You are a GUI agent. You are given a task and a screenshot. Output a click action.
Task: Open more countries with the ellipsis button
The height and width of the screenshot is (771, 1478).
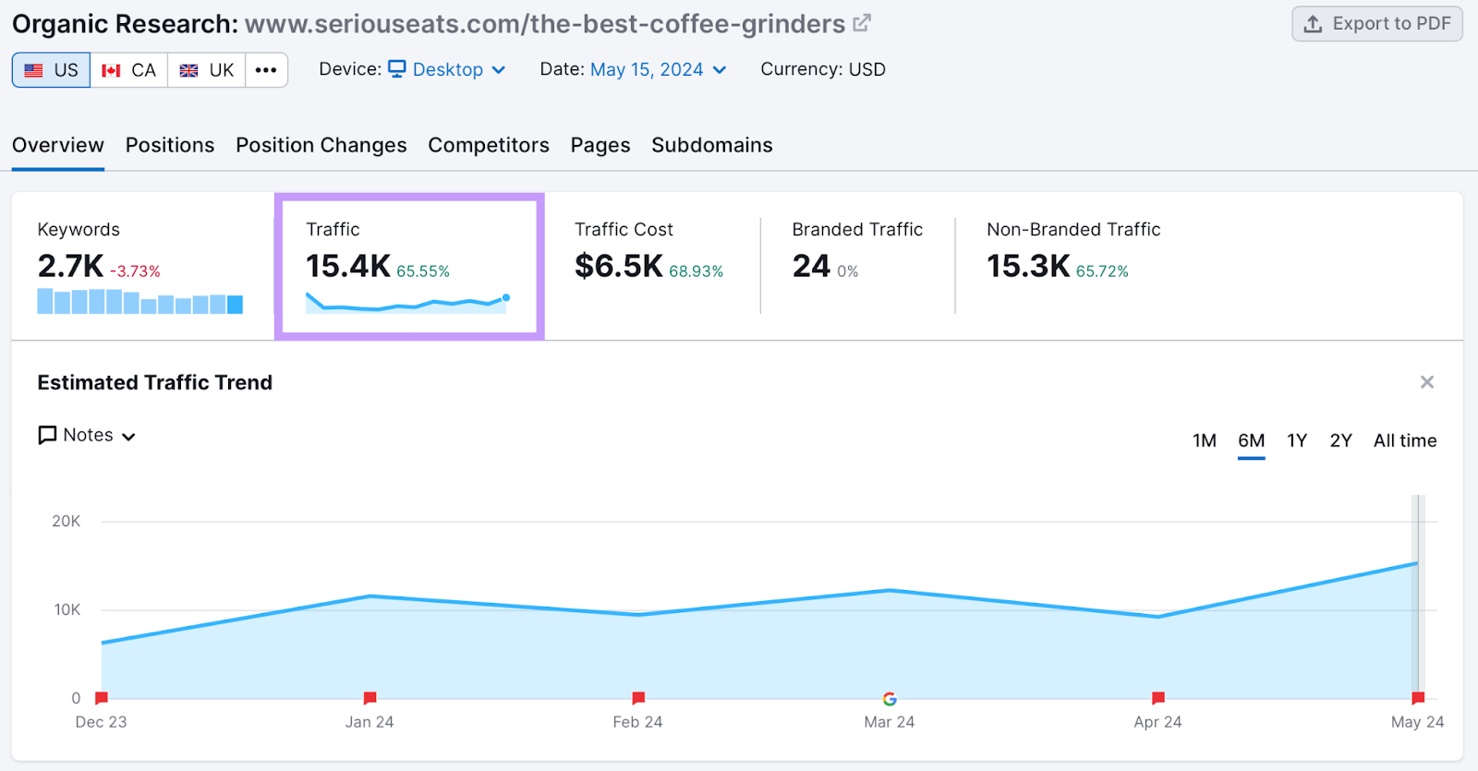pyautogui.click(x=266, y=70)
